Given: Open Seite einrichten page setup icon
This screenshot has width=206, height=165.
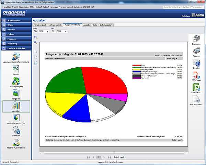Looking at the screenshot, I should click(x=196, y=99).
